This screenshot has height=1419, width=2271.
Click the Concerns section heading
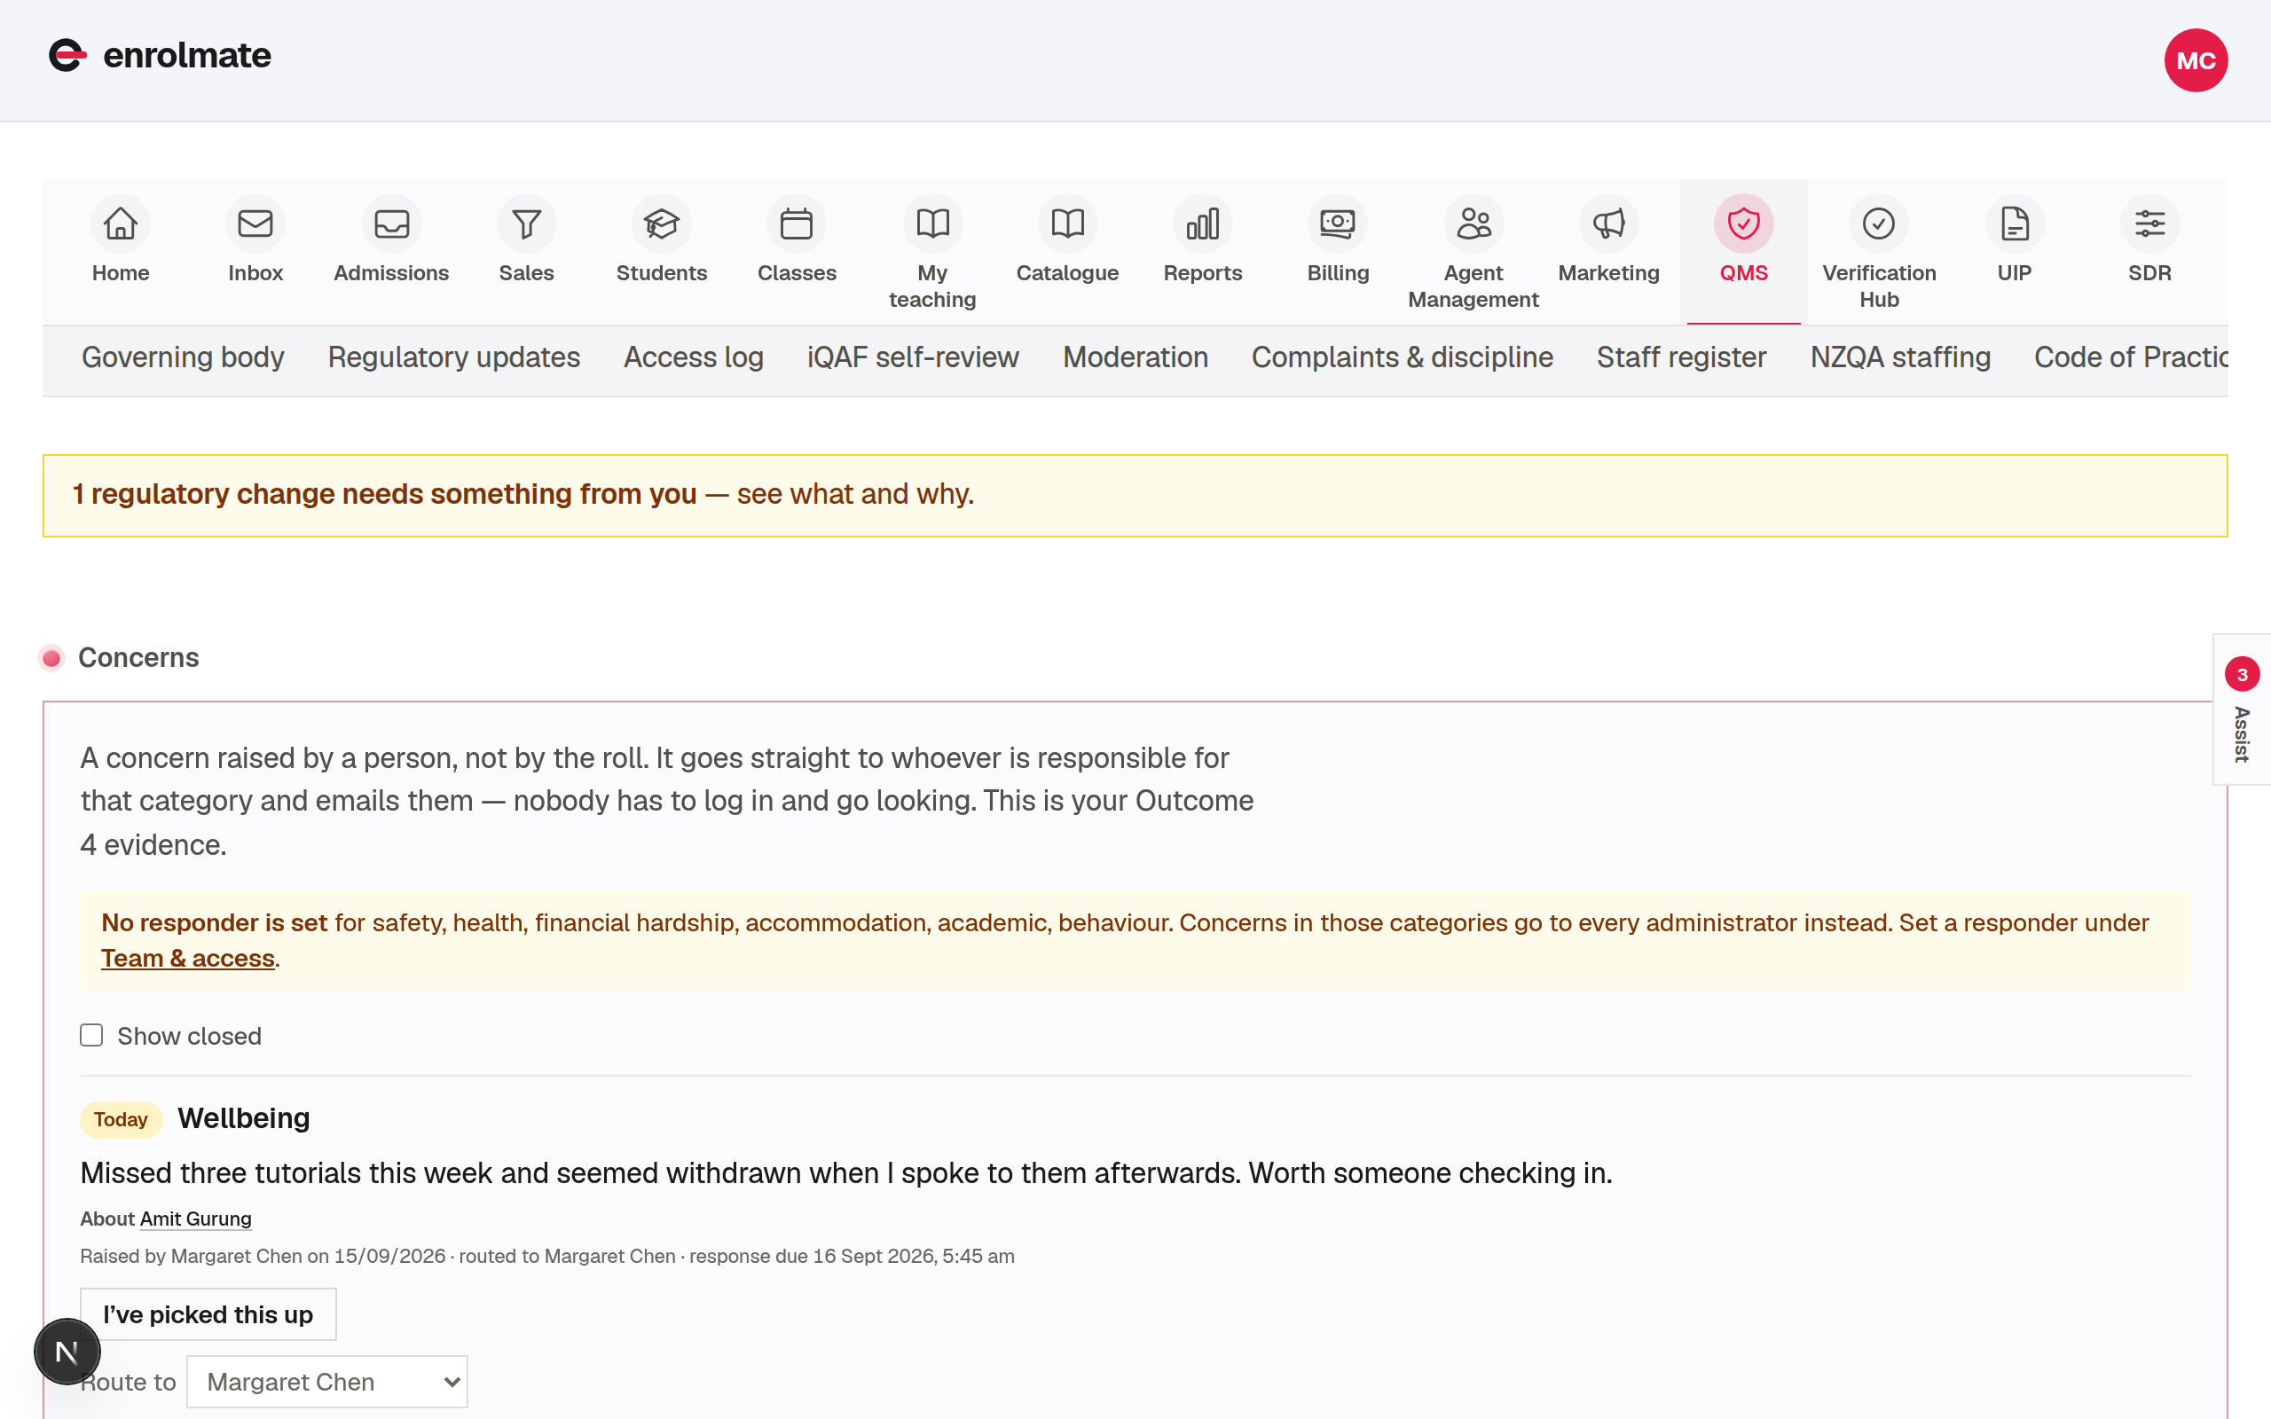coord(138,658)
